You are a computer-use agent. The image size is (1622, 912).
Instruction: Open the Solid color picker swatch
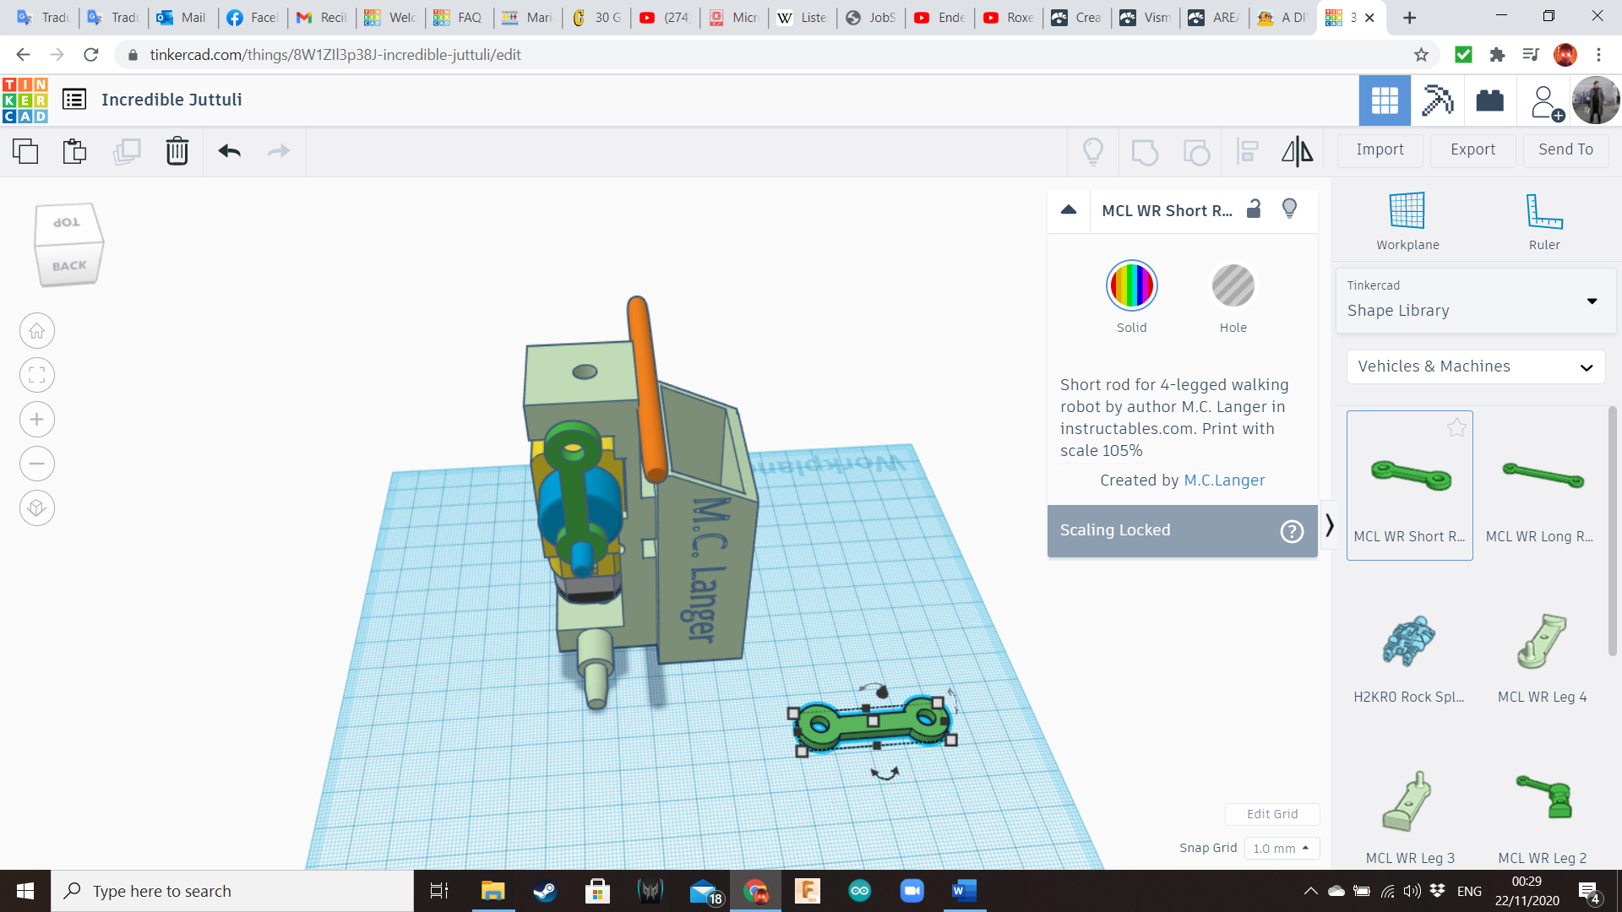click(1131, 286)
